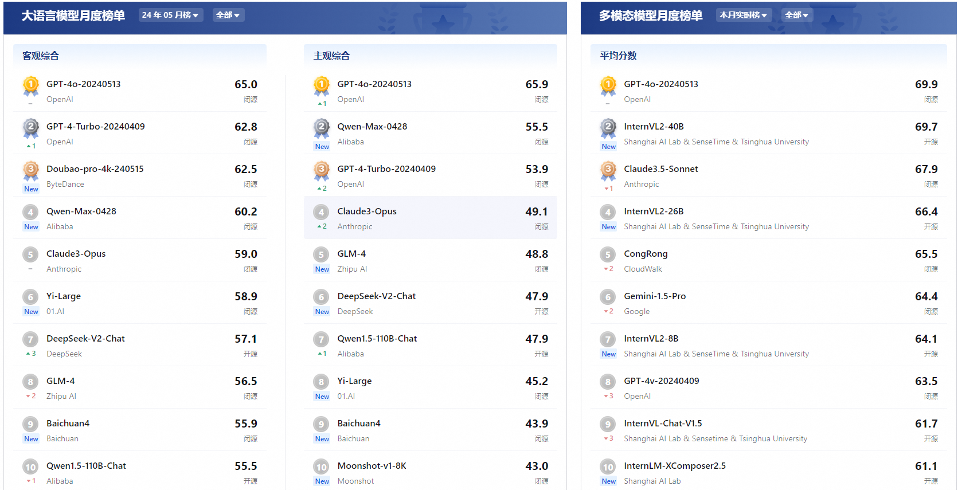Click Google publisher text
This screenshot has width=958, height=490.
pos(636,311)
